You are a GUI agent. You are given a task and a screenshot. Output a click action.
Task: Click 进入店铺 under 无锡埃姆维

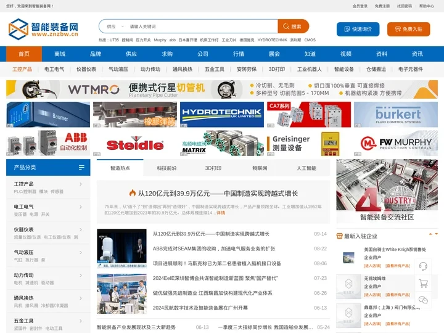[372, 295]
